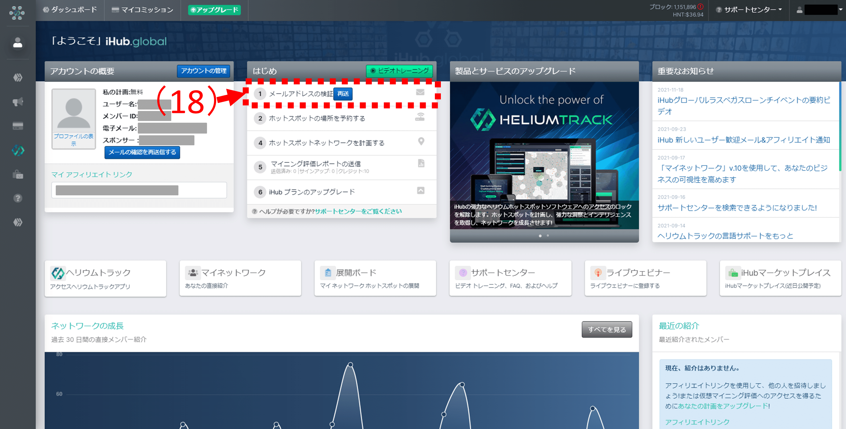Click the ビデオトレーニング button

tap(399, 71)
